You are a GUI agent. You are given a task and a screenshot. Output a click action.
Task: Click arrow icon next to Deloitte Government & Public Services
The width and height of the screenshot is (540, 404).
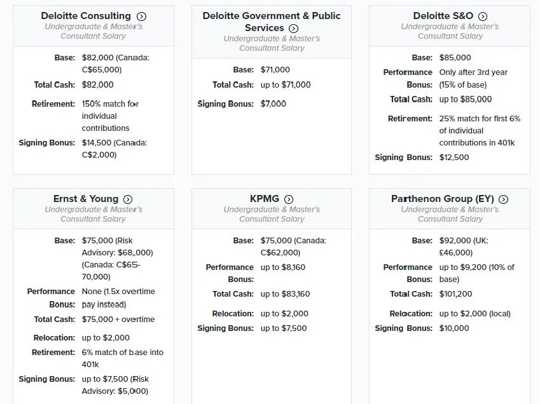pyautogui.click(x=293, y=29)
